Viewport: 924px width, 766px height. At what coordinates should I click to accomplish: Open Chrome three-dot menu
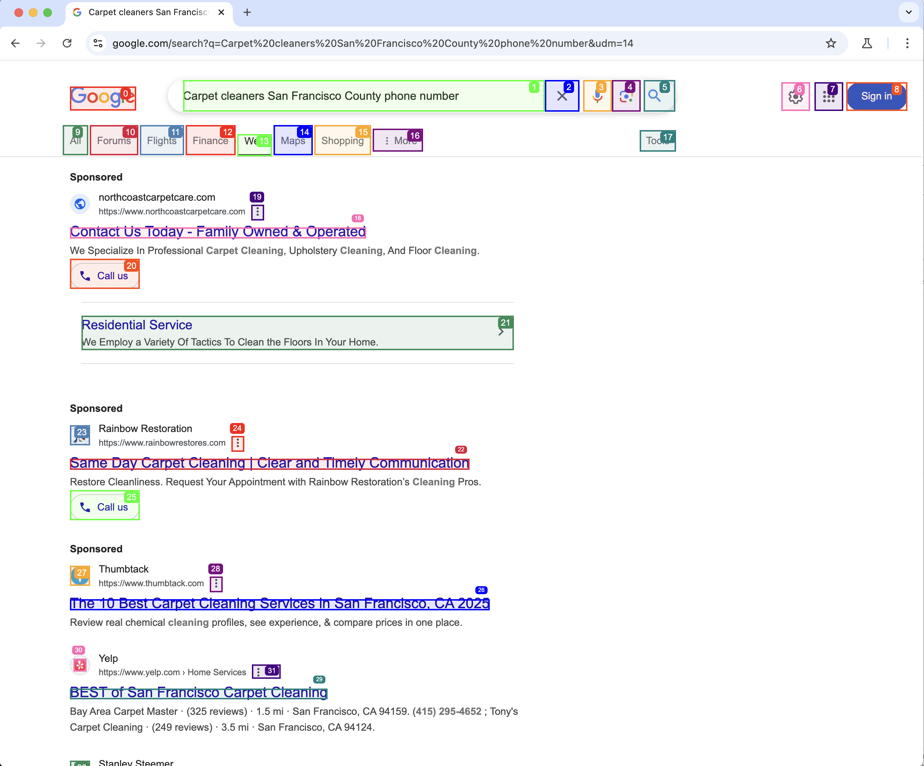(x=907, y=43)
